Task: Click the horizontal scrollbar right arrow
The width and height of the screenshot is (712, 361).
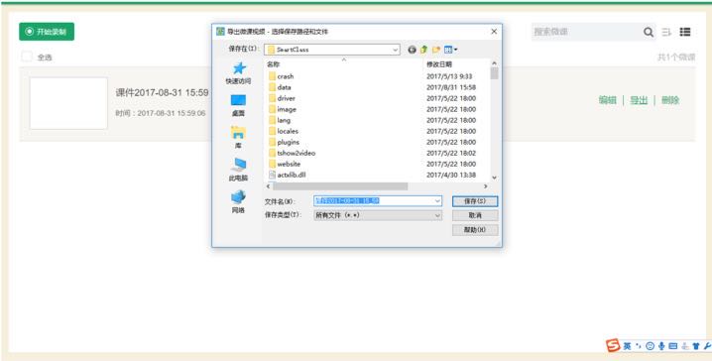Action: click(x=486, y=186)
